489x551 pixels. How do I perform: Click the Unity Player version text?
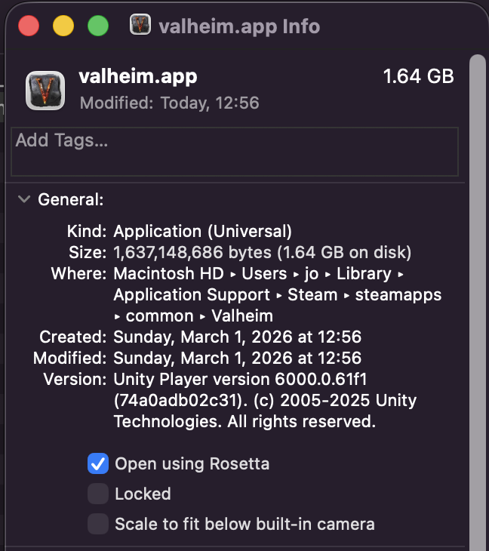click(x=265, y=400)
